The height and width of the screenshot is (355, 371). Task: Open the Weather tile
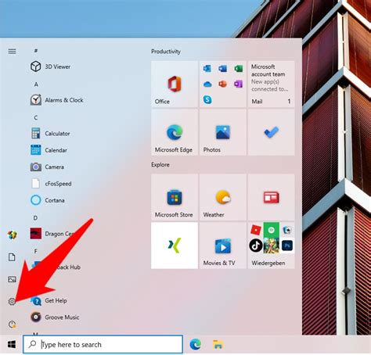tap(223, 197)
